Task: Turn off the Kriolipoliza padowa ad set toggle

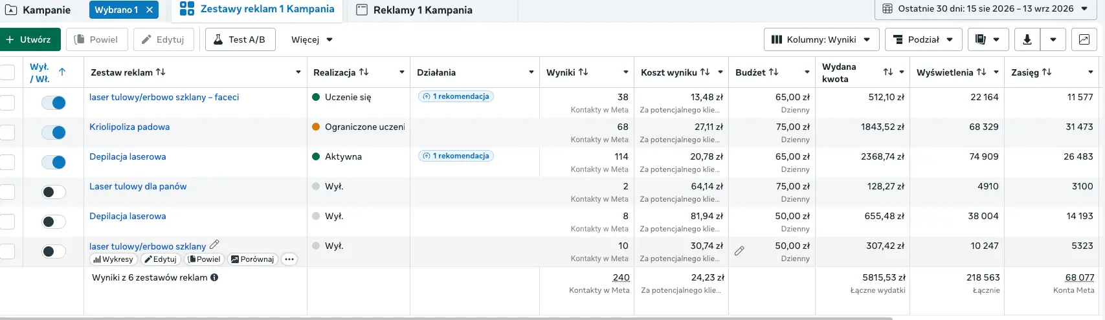Action: click(54, 133)
